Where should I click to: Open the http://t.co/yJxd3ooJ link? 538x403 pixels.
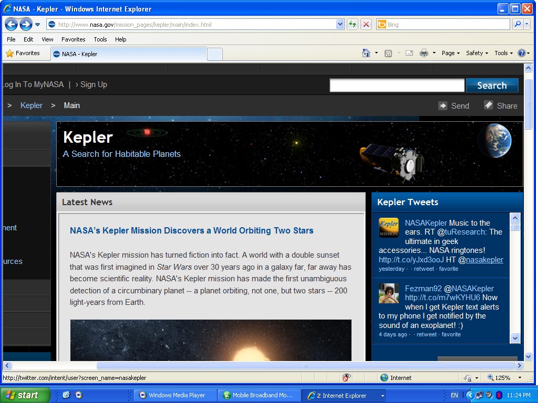(x=411, y=260)
